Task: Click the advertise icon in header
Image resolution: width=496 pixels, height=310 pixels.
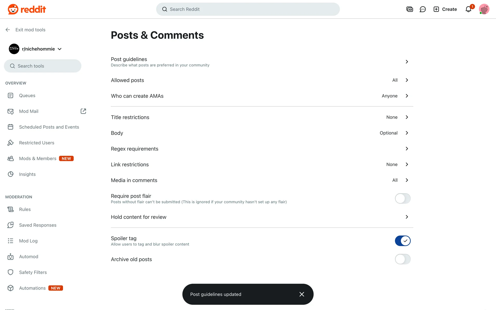Action: coord(410,9)
